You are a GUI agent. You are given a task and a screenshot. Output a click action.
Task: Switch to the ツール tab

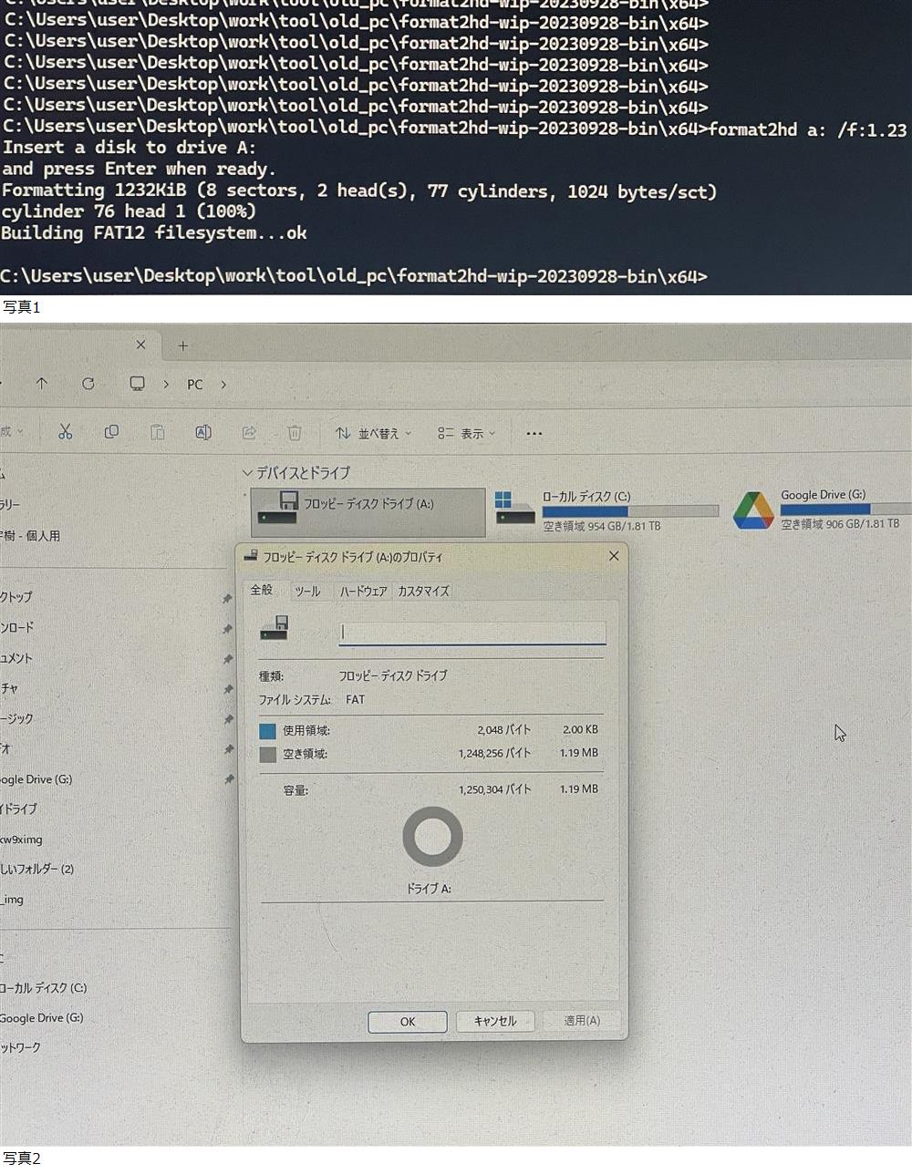click(x=307, y=591)
